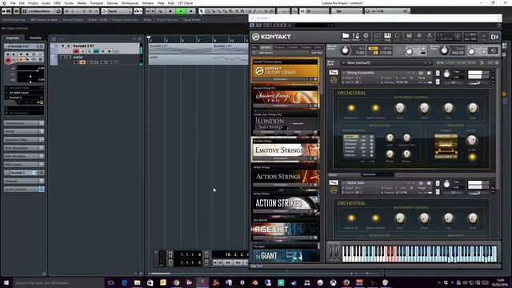The width and height of the screenshot is (512, 288).
Task: Click the Stop button in Cubase toolbar
Action: pos(170,11)
